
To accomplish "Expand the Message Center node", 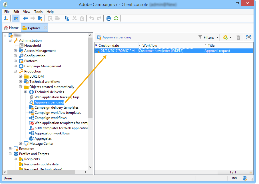I will point(20,143).
